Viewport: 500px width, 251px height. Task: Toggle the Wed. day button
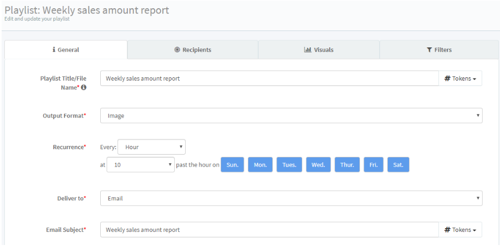[x=318, y=164]
